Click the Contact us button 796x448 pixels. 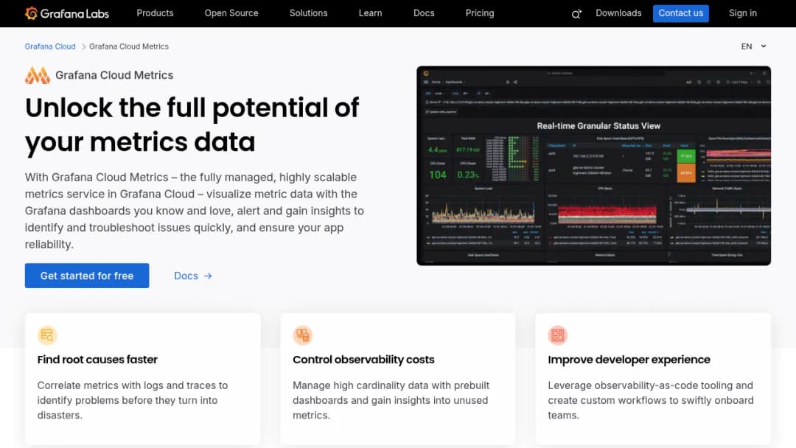pyautogui.click(x=681, y=13)
